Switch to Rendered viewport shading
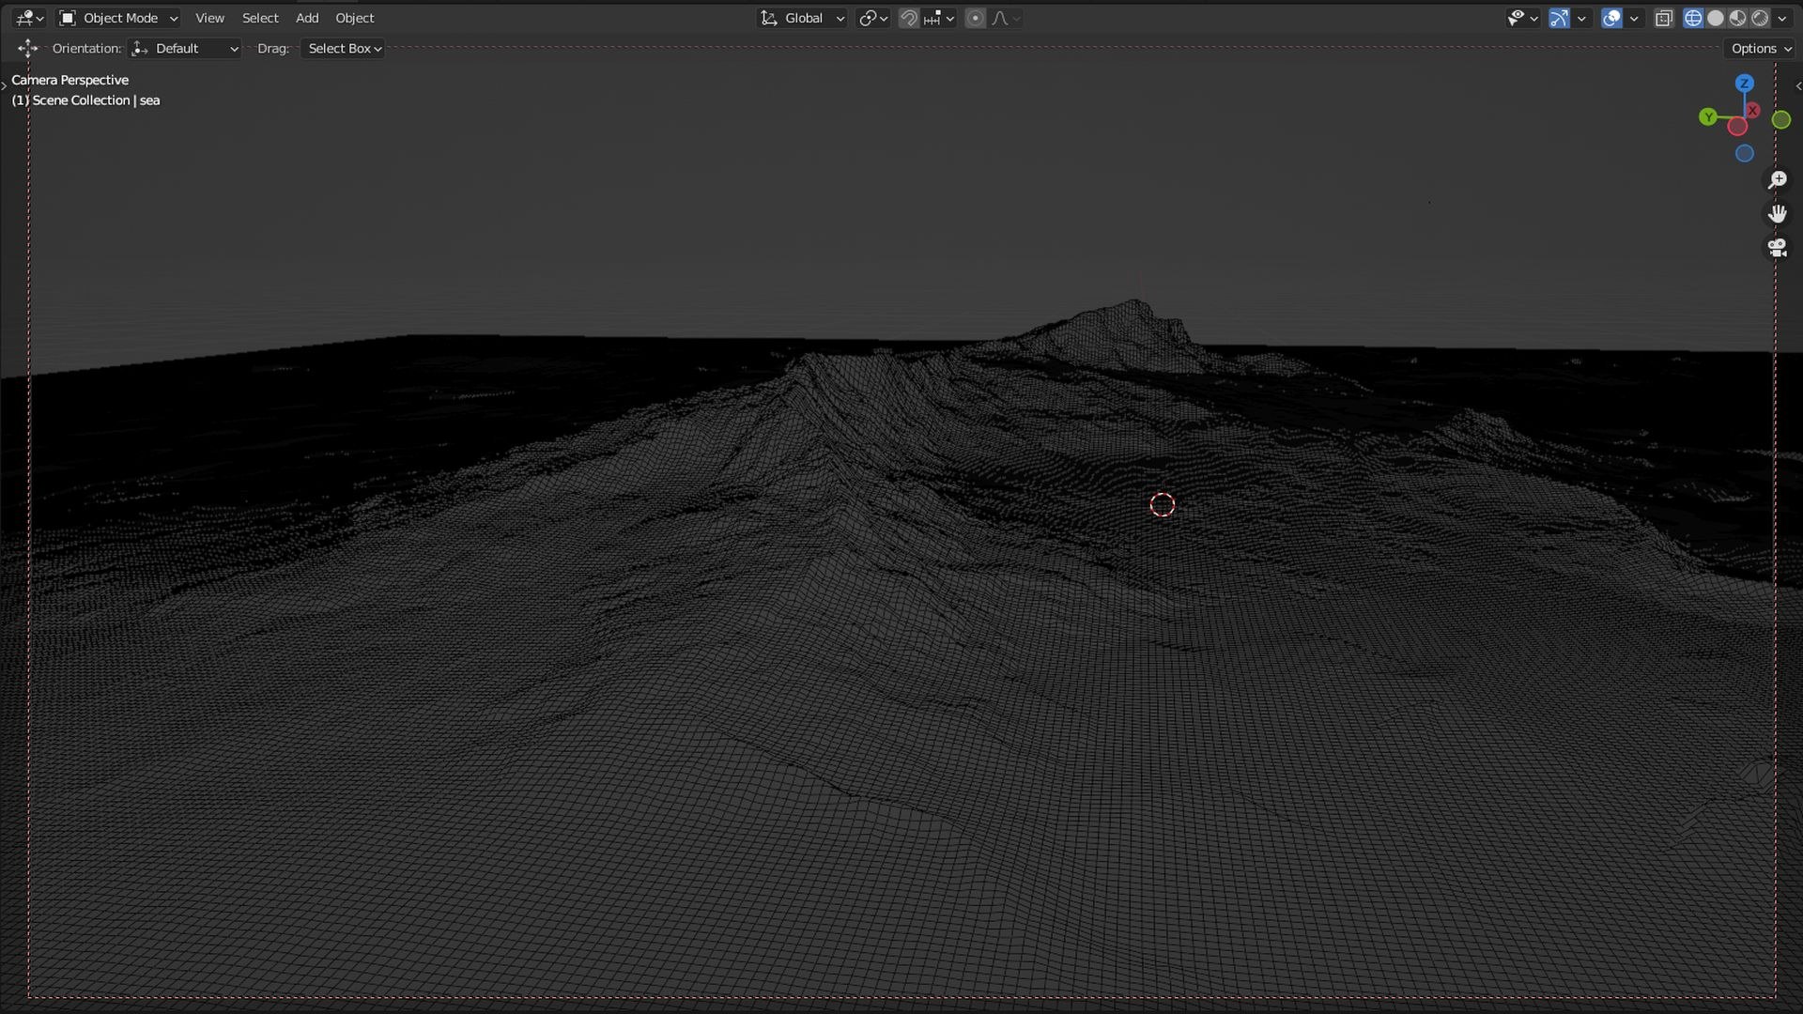Image resolution: width=1803 pixels, height=1014 pixels. tap(1761, 18)
